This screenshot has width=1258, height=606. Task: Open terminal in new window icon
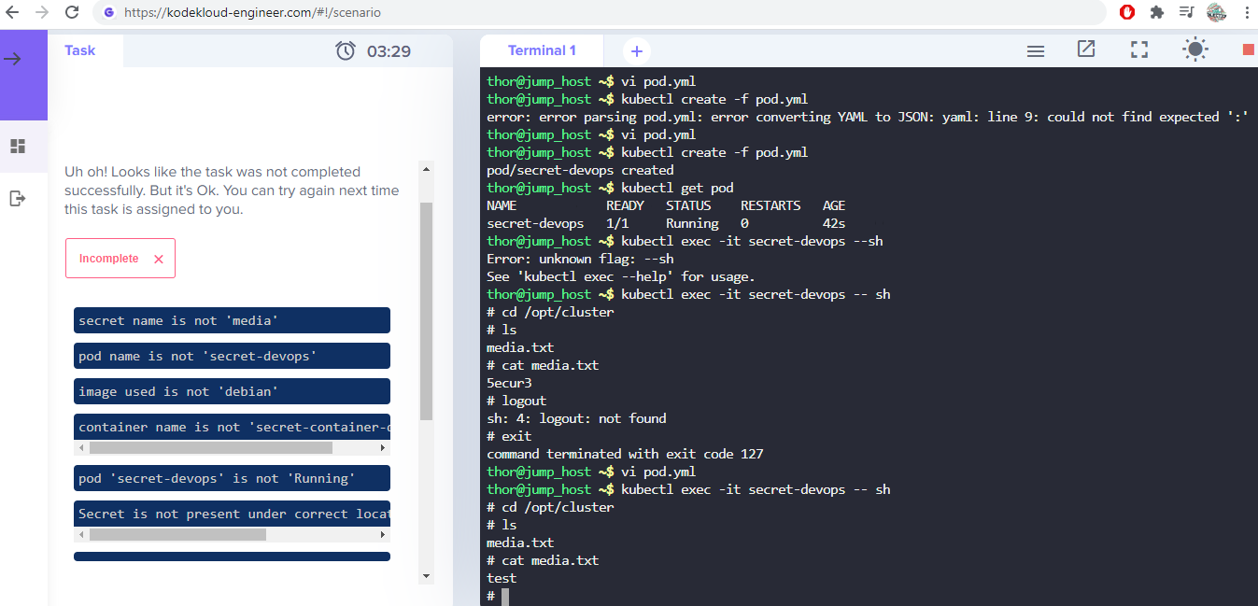(1086, 49)
